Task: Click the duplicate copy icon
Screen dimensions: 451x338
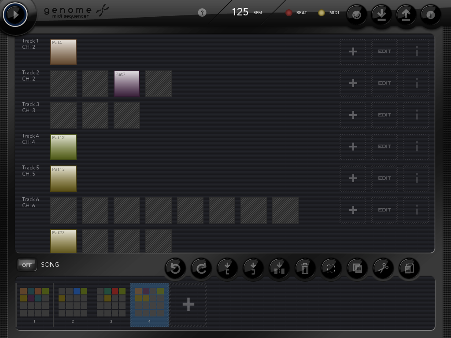Action: coord(357,268)
